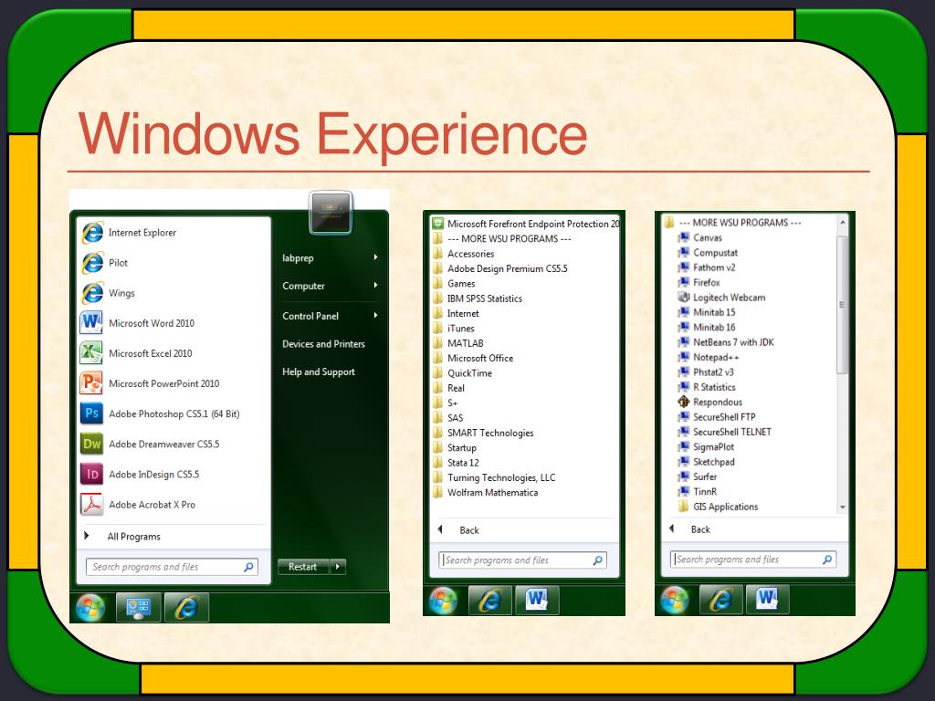Open Microsoft Forefront Endpoint Protection
The width and height of the screenshot is (935, 701).
point(525,225)
